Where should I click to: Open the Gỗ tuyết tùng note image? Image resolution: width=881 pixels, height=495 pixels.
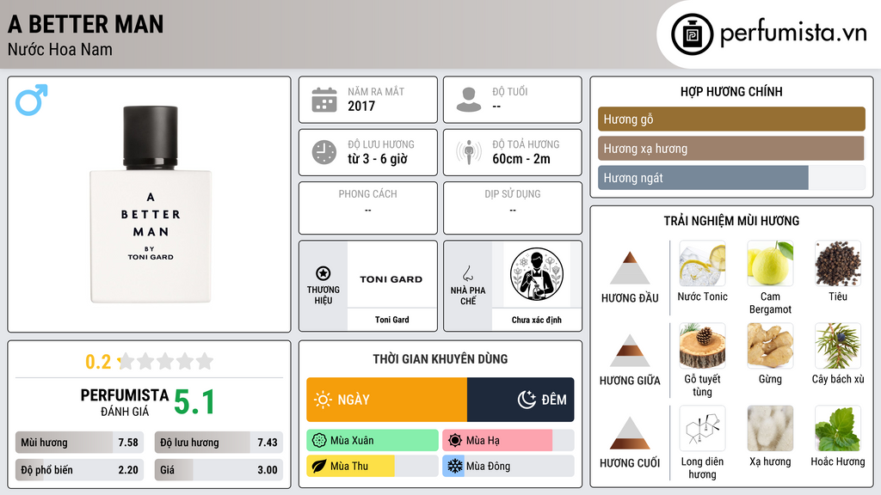click(702, 345)
